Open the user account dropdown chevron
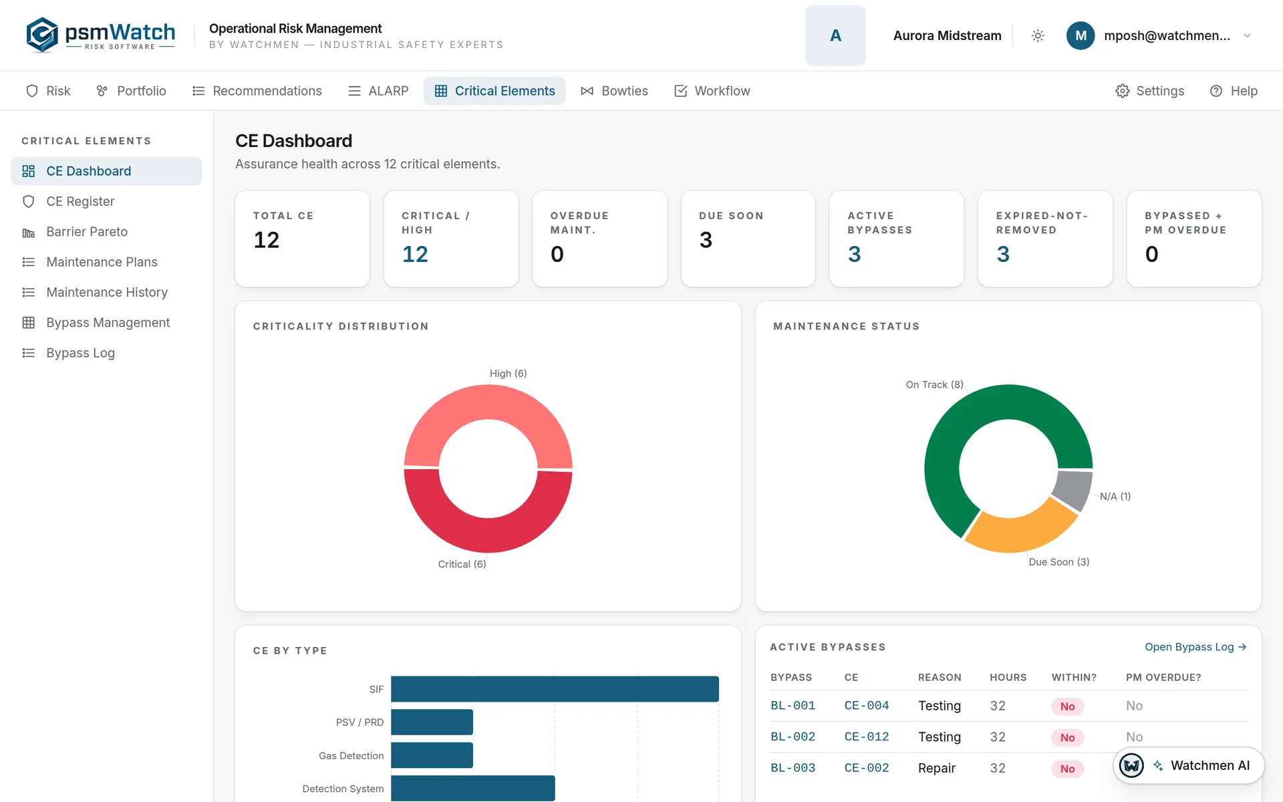The height and width of the screenshot is (802, 1283). [1247, 35]
